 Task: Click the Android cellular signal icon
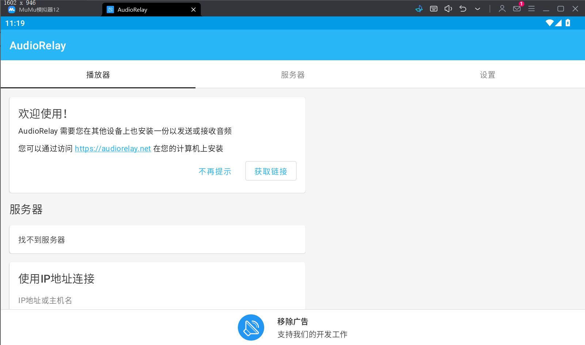tap(558, 23)
